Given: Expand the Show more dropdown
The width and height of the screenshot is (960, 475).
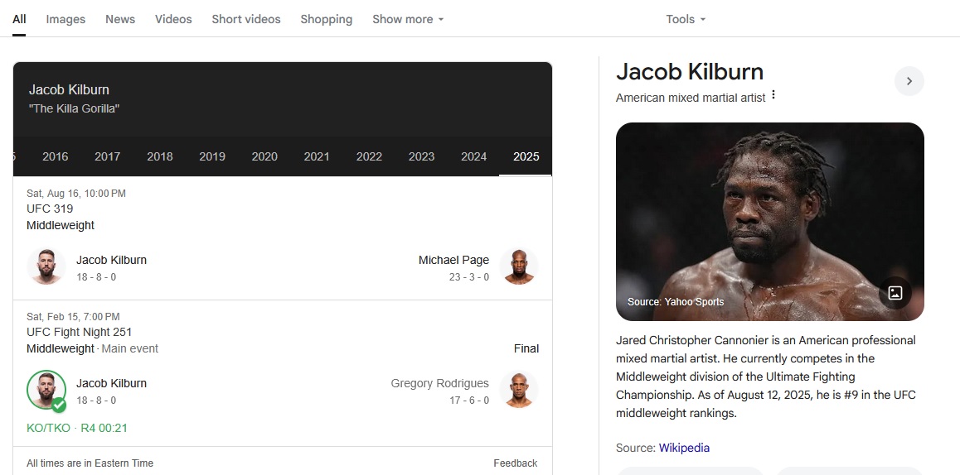Looking at the screenshot, I should [x=408, y=19].
